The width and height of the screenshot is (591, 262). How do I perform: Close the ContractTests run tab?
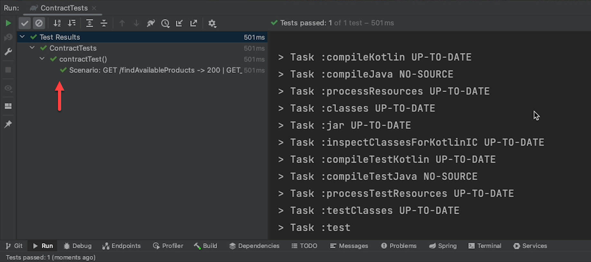tap(94, 8)
